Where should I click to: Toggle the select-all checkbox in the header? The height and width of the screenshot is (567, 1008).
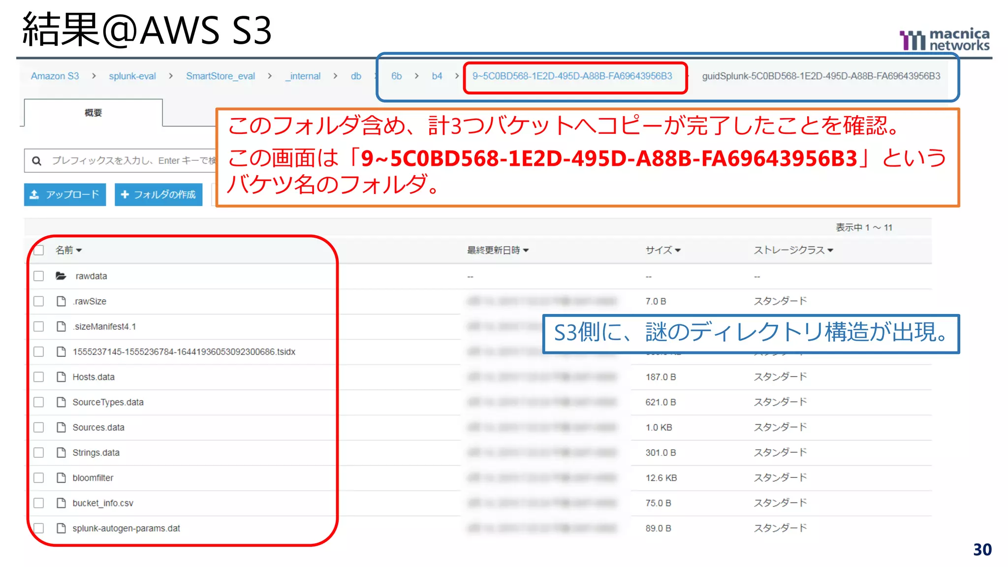pos(39,251)
